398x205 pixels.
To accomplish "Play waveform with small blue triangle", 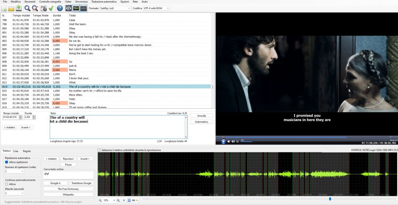I will pos(124,201).
